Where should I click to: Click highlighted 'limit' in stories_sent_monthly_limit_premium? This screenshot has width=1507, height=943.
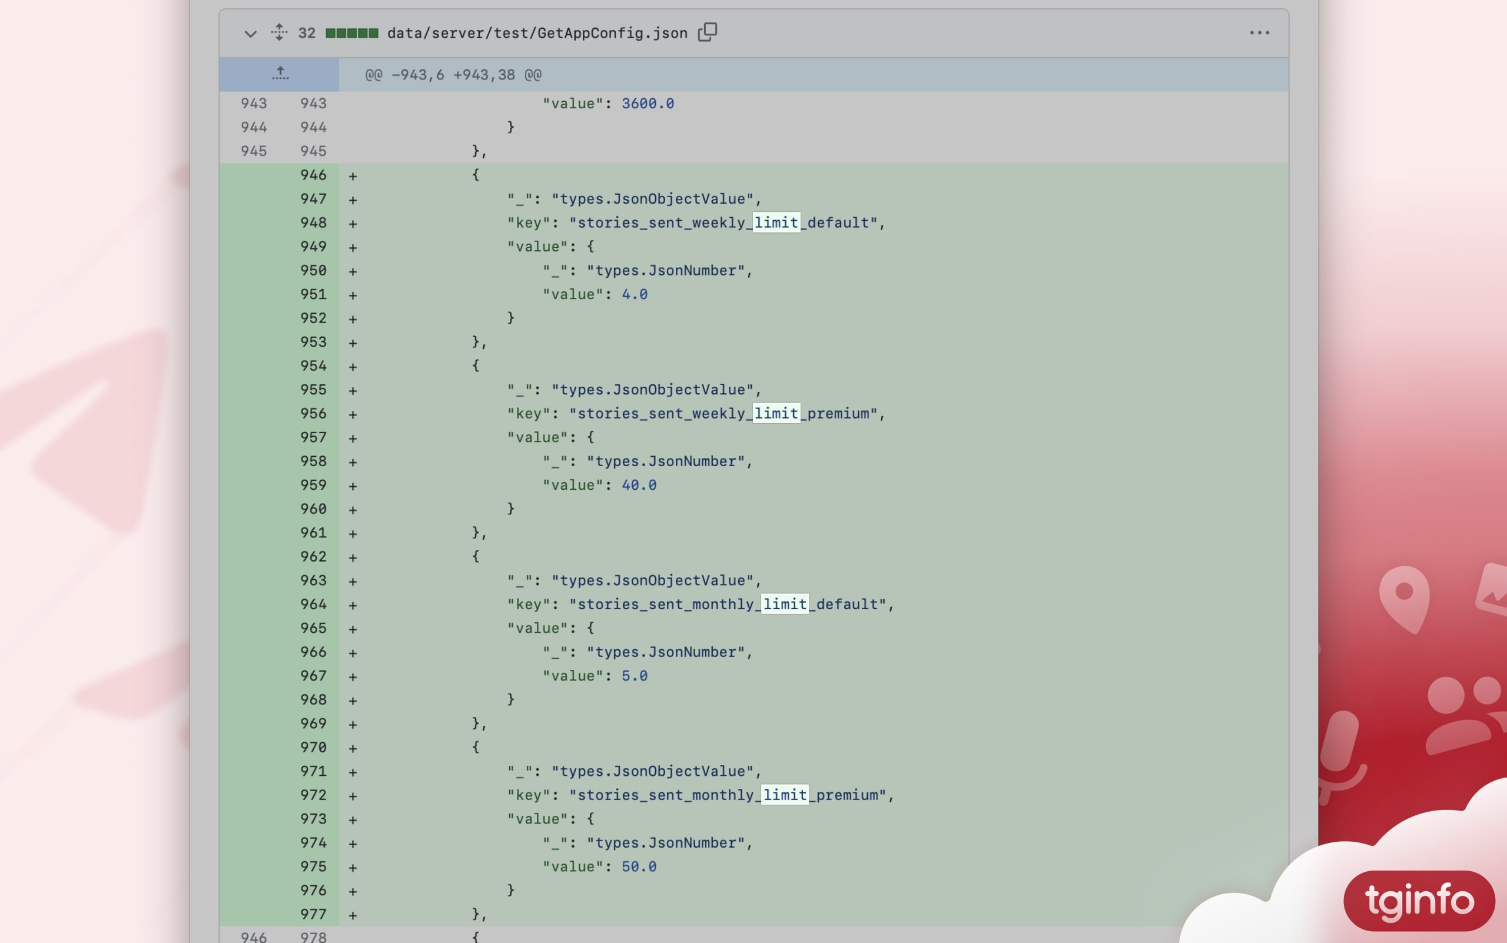point(785,795)
